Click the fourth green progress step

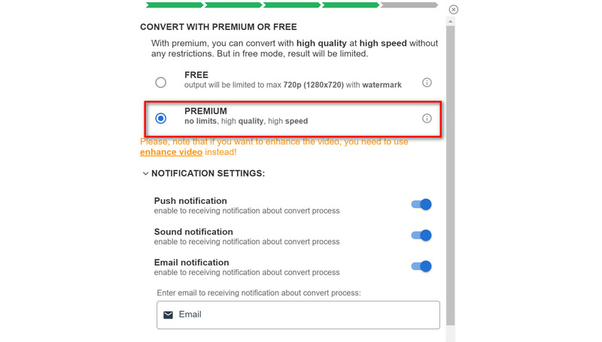coord(351,5)
